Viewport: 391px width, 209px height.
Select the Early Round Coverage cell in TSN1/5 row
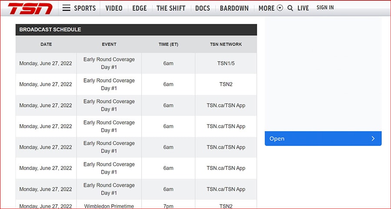coord(109,63)
